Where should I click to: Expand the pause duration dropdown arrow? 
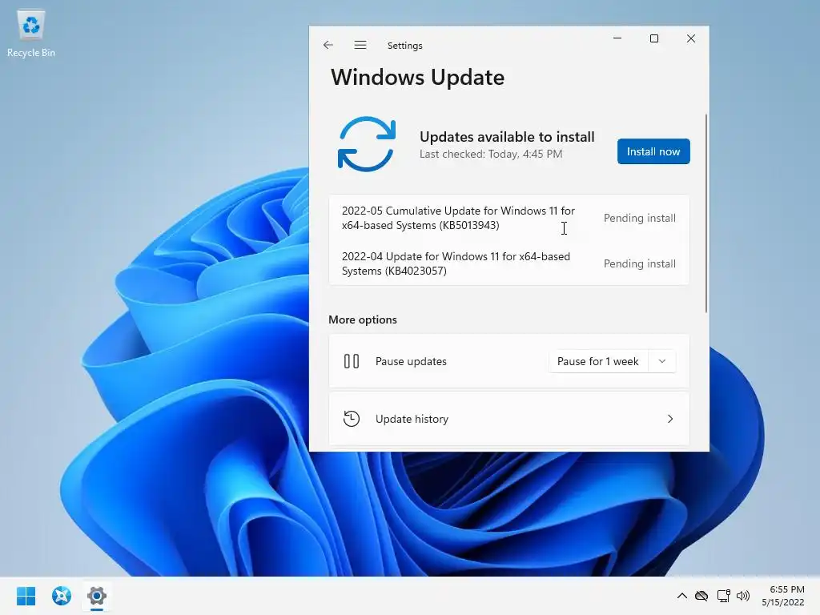coord(662,361)
